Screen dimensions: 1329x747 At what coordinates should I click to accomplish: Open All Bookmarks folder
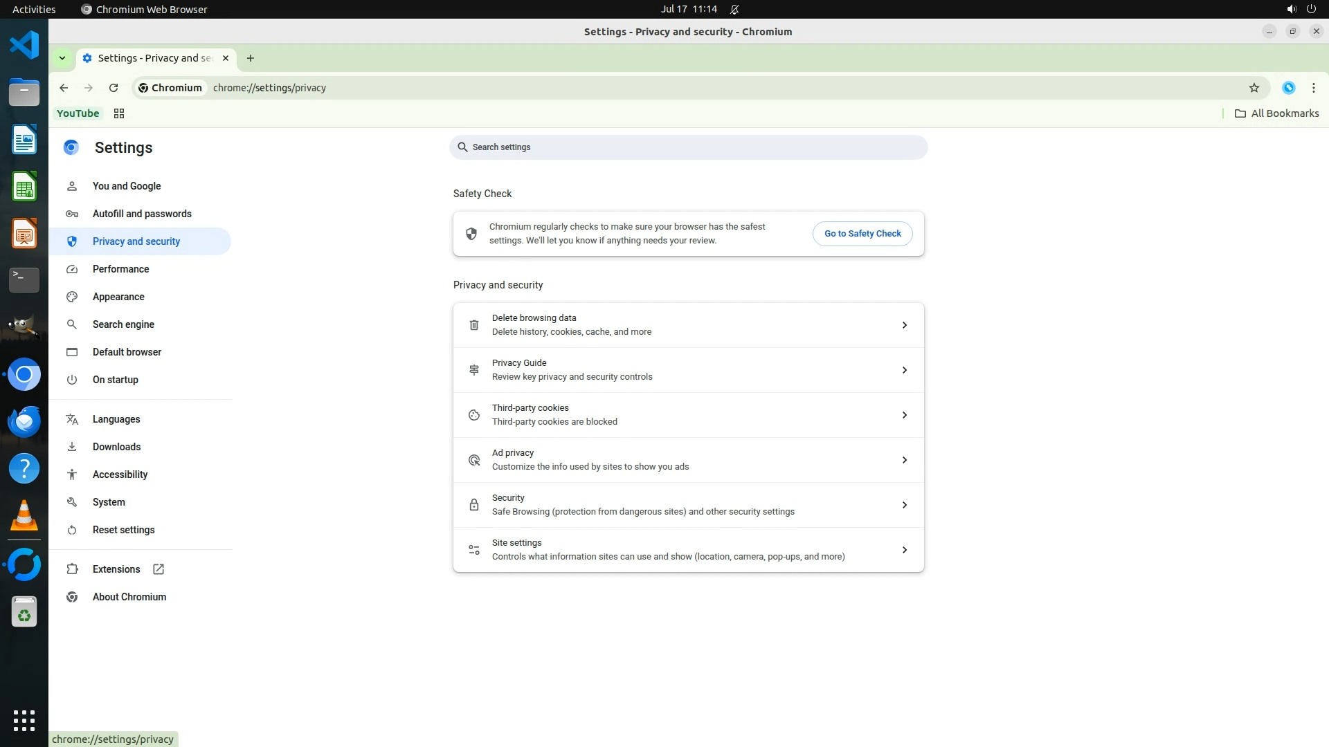pos(1277,113)
